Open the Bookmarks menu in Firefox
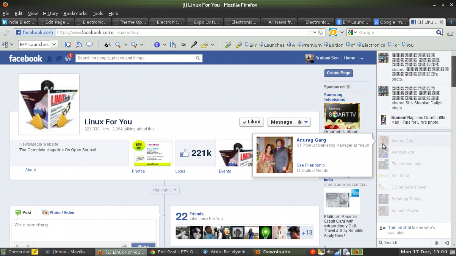 [x=75, y=13]
